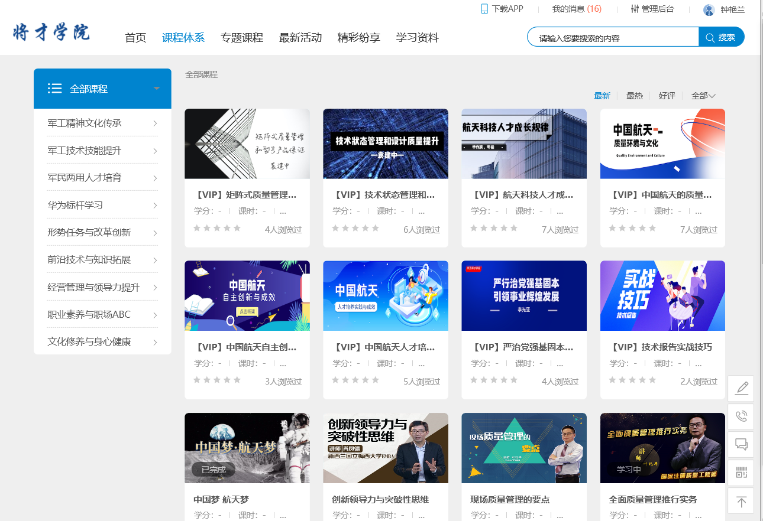763x521 pixels.
Task: Open 现场质量管理的要点 thumbnail
Action: (x=524, y=448)
